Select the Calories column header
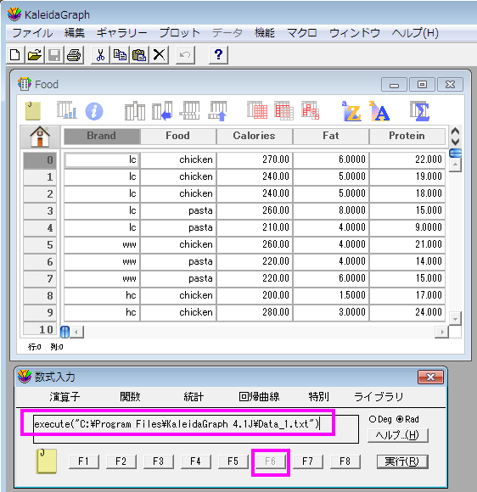This screenshot has width=477, height=492. pyautogui.click(x=254, y=136)
